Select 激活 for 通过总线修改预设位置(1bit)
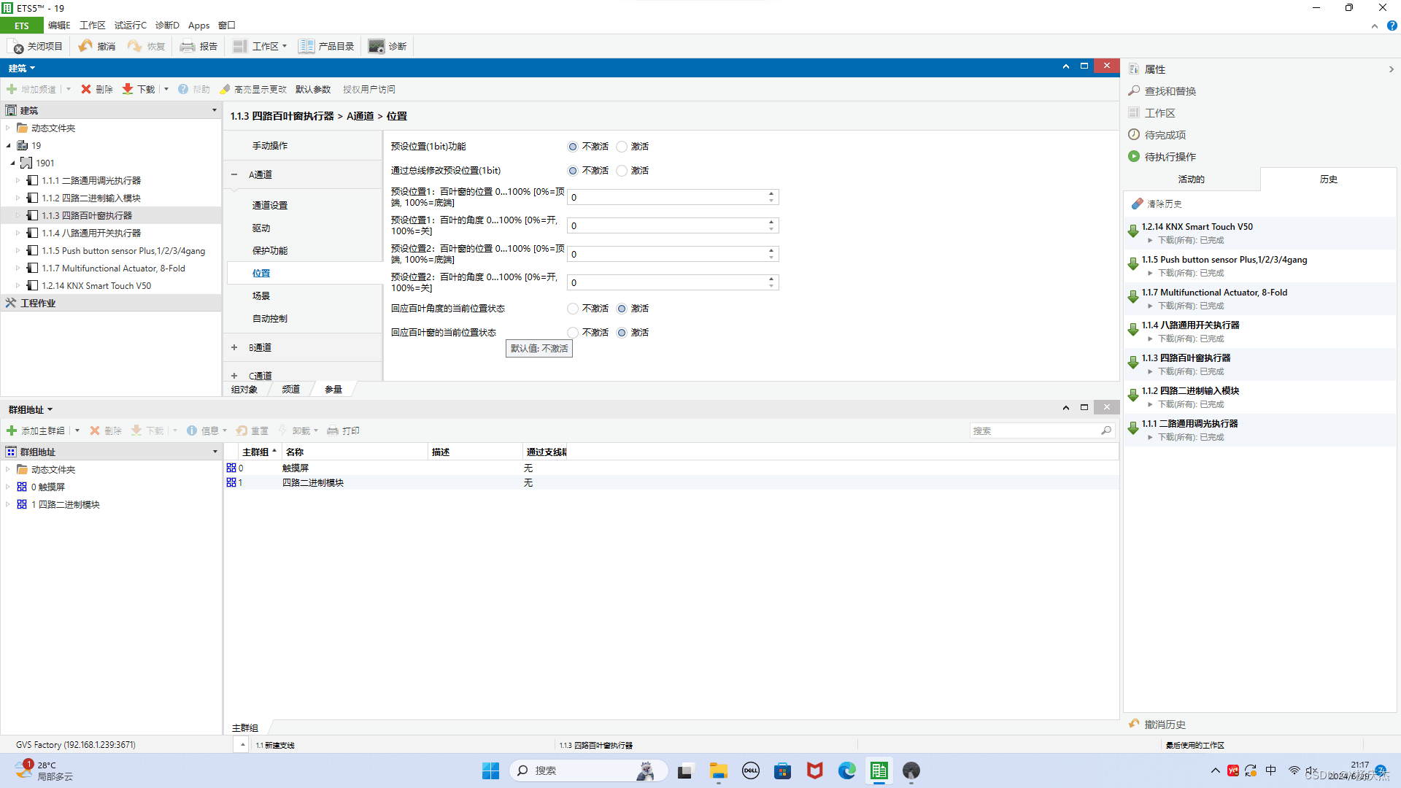 (x=622, y=171)
